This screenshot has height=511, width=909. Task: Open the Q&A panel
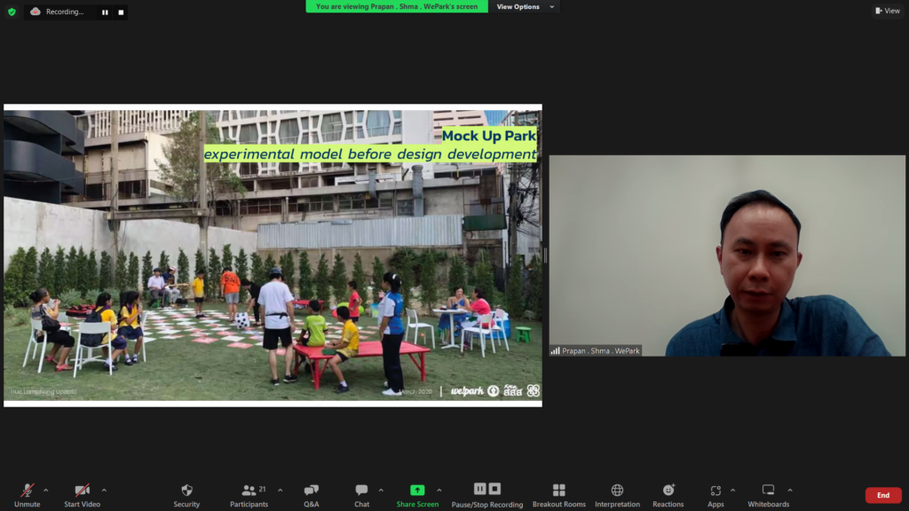(311, 491)
